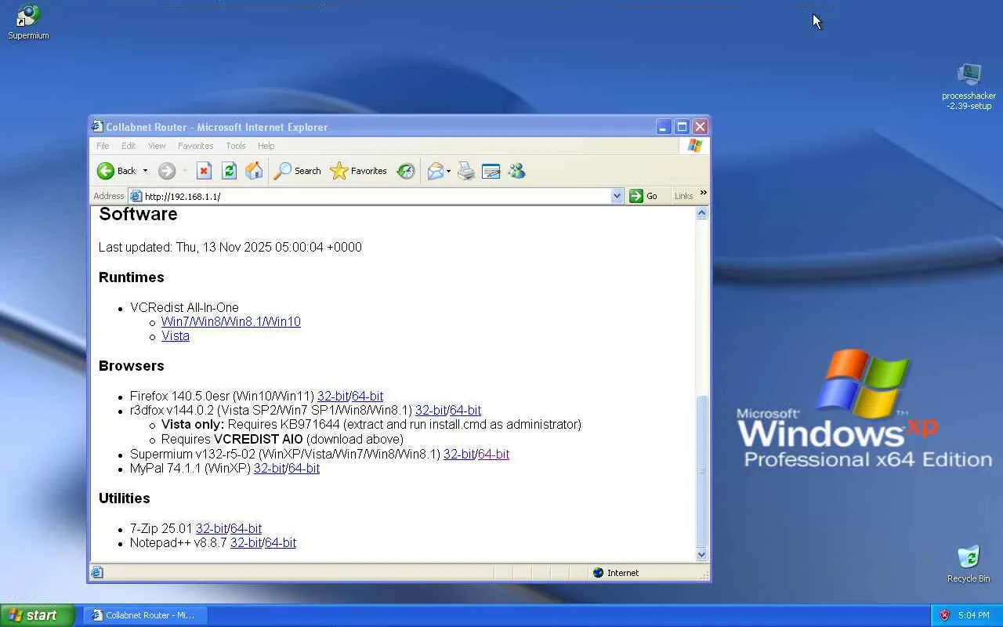Open the Edit menu

tap(129, 146)
